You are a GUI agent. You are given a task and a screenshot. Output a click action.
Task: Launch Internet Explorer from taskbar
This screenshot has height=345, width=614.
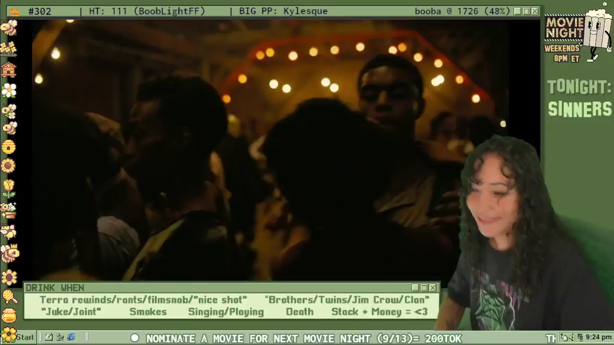[x=71, y=337]
